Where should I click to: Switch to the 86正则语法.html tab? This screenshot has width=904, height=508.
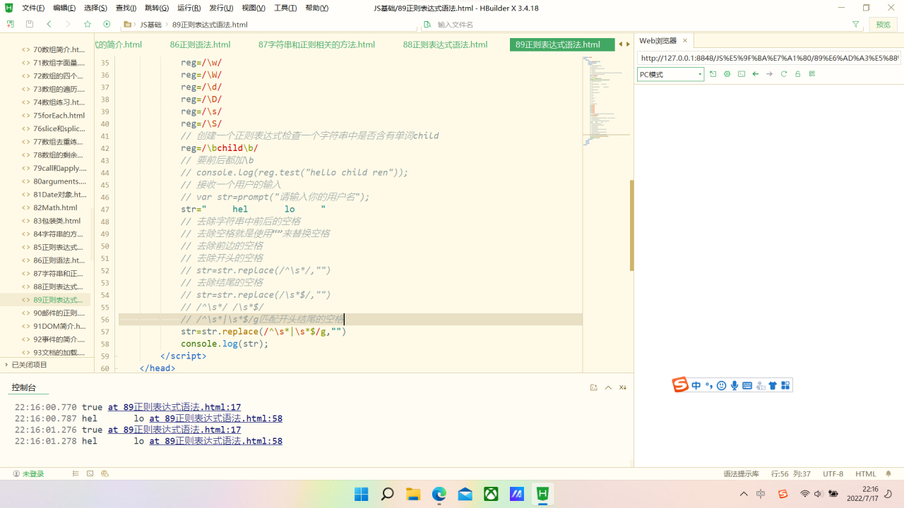coord(200,44)
